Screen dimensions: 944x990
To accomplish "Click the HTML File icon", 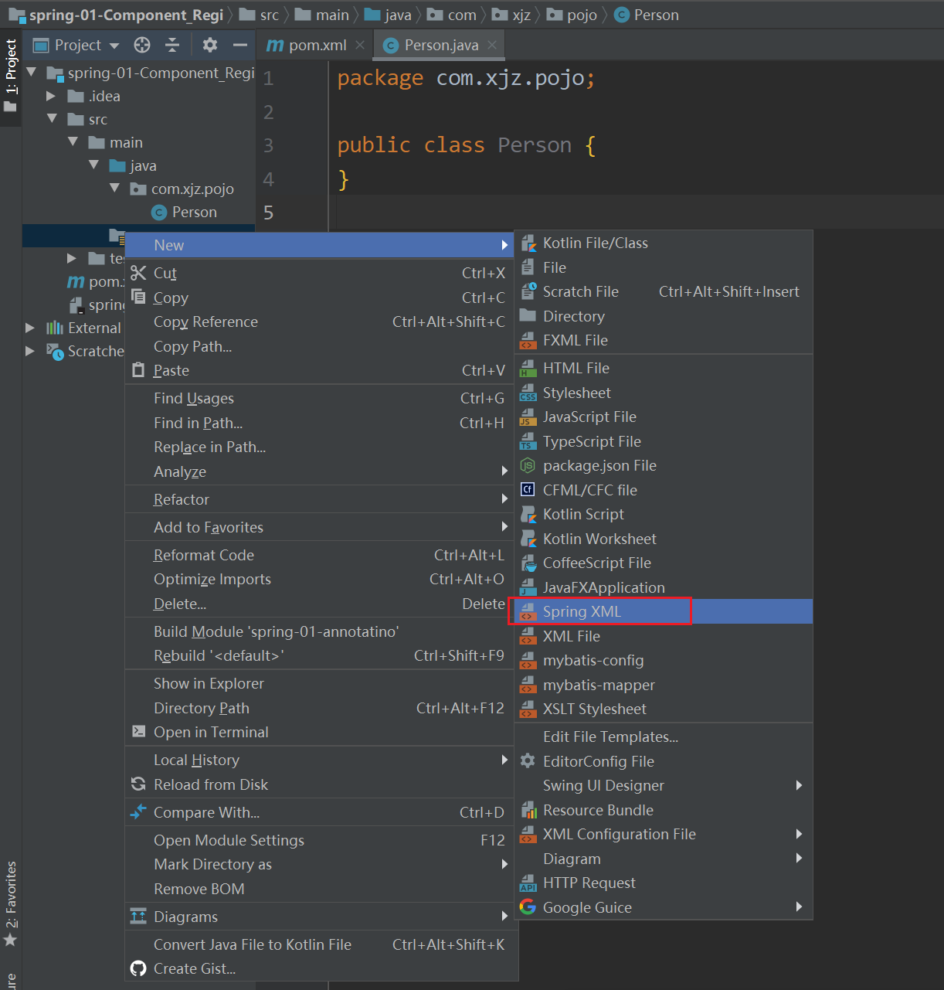I will pyautogui.click(x=528, y=368).
